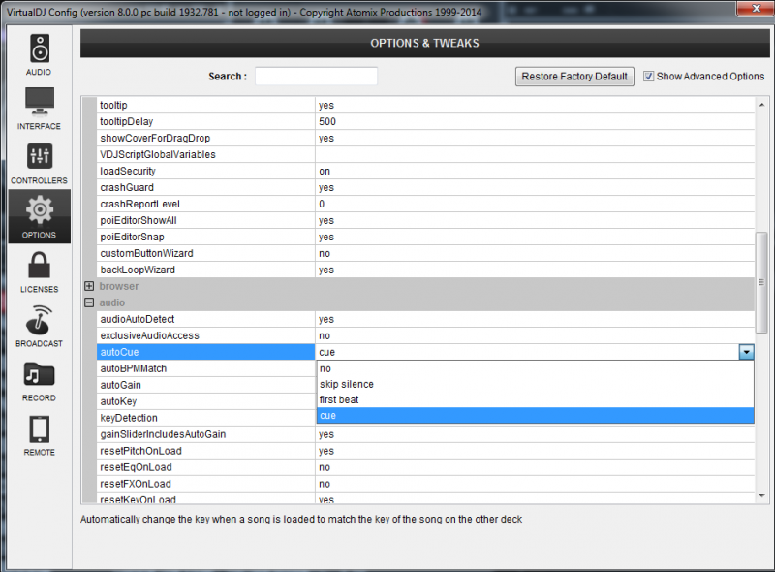This screenshot has height=572, width=775.
Task: Click the autoCue dropdown arrow
Action: pos(746,352)
